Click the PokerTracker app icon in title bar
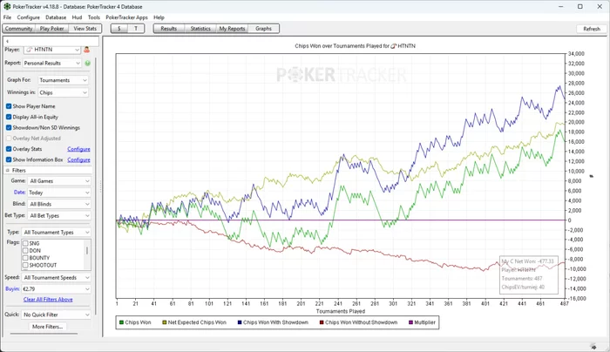 coord(7,7)
